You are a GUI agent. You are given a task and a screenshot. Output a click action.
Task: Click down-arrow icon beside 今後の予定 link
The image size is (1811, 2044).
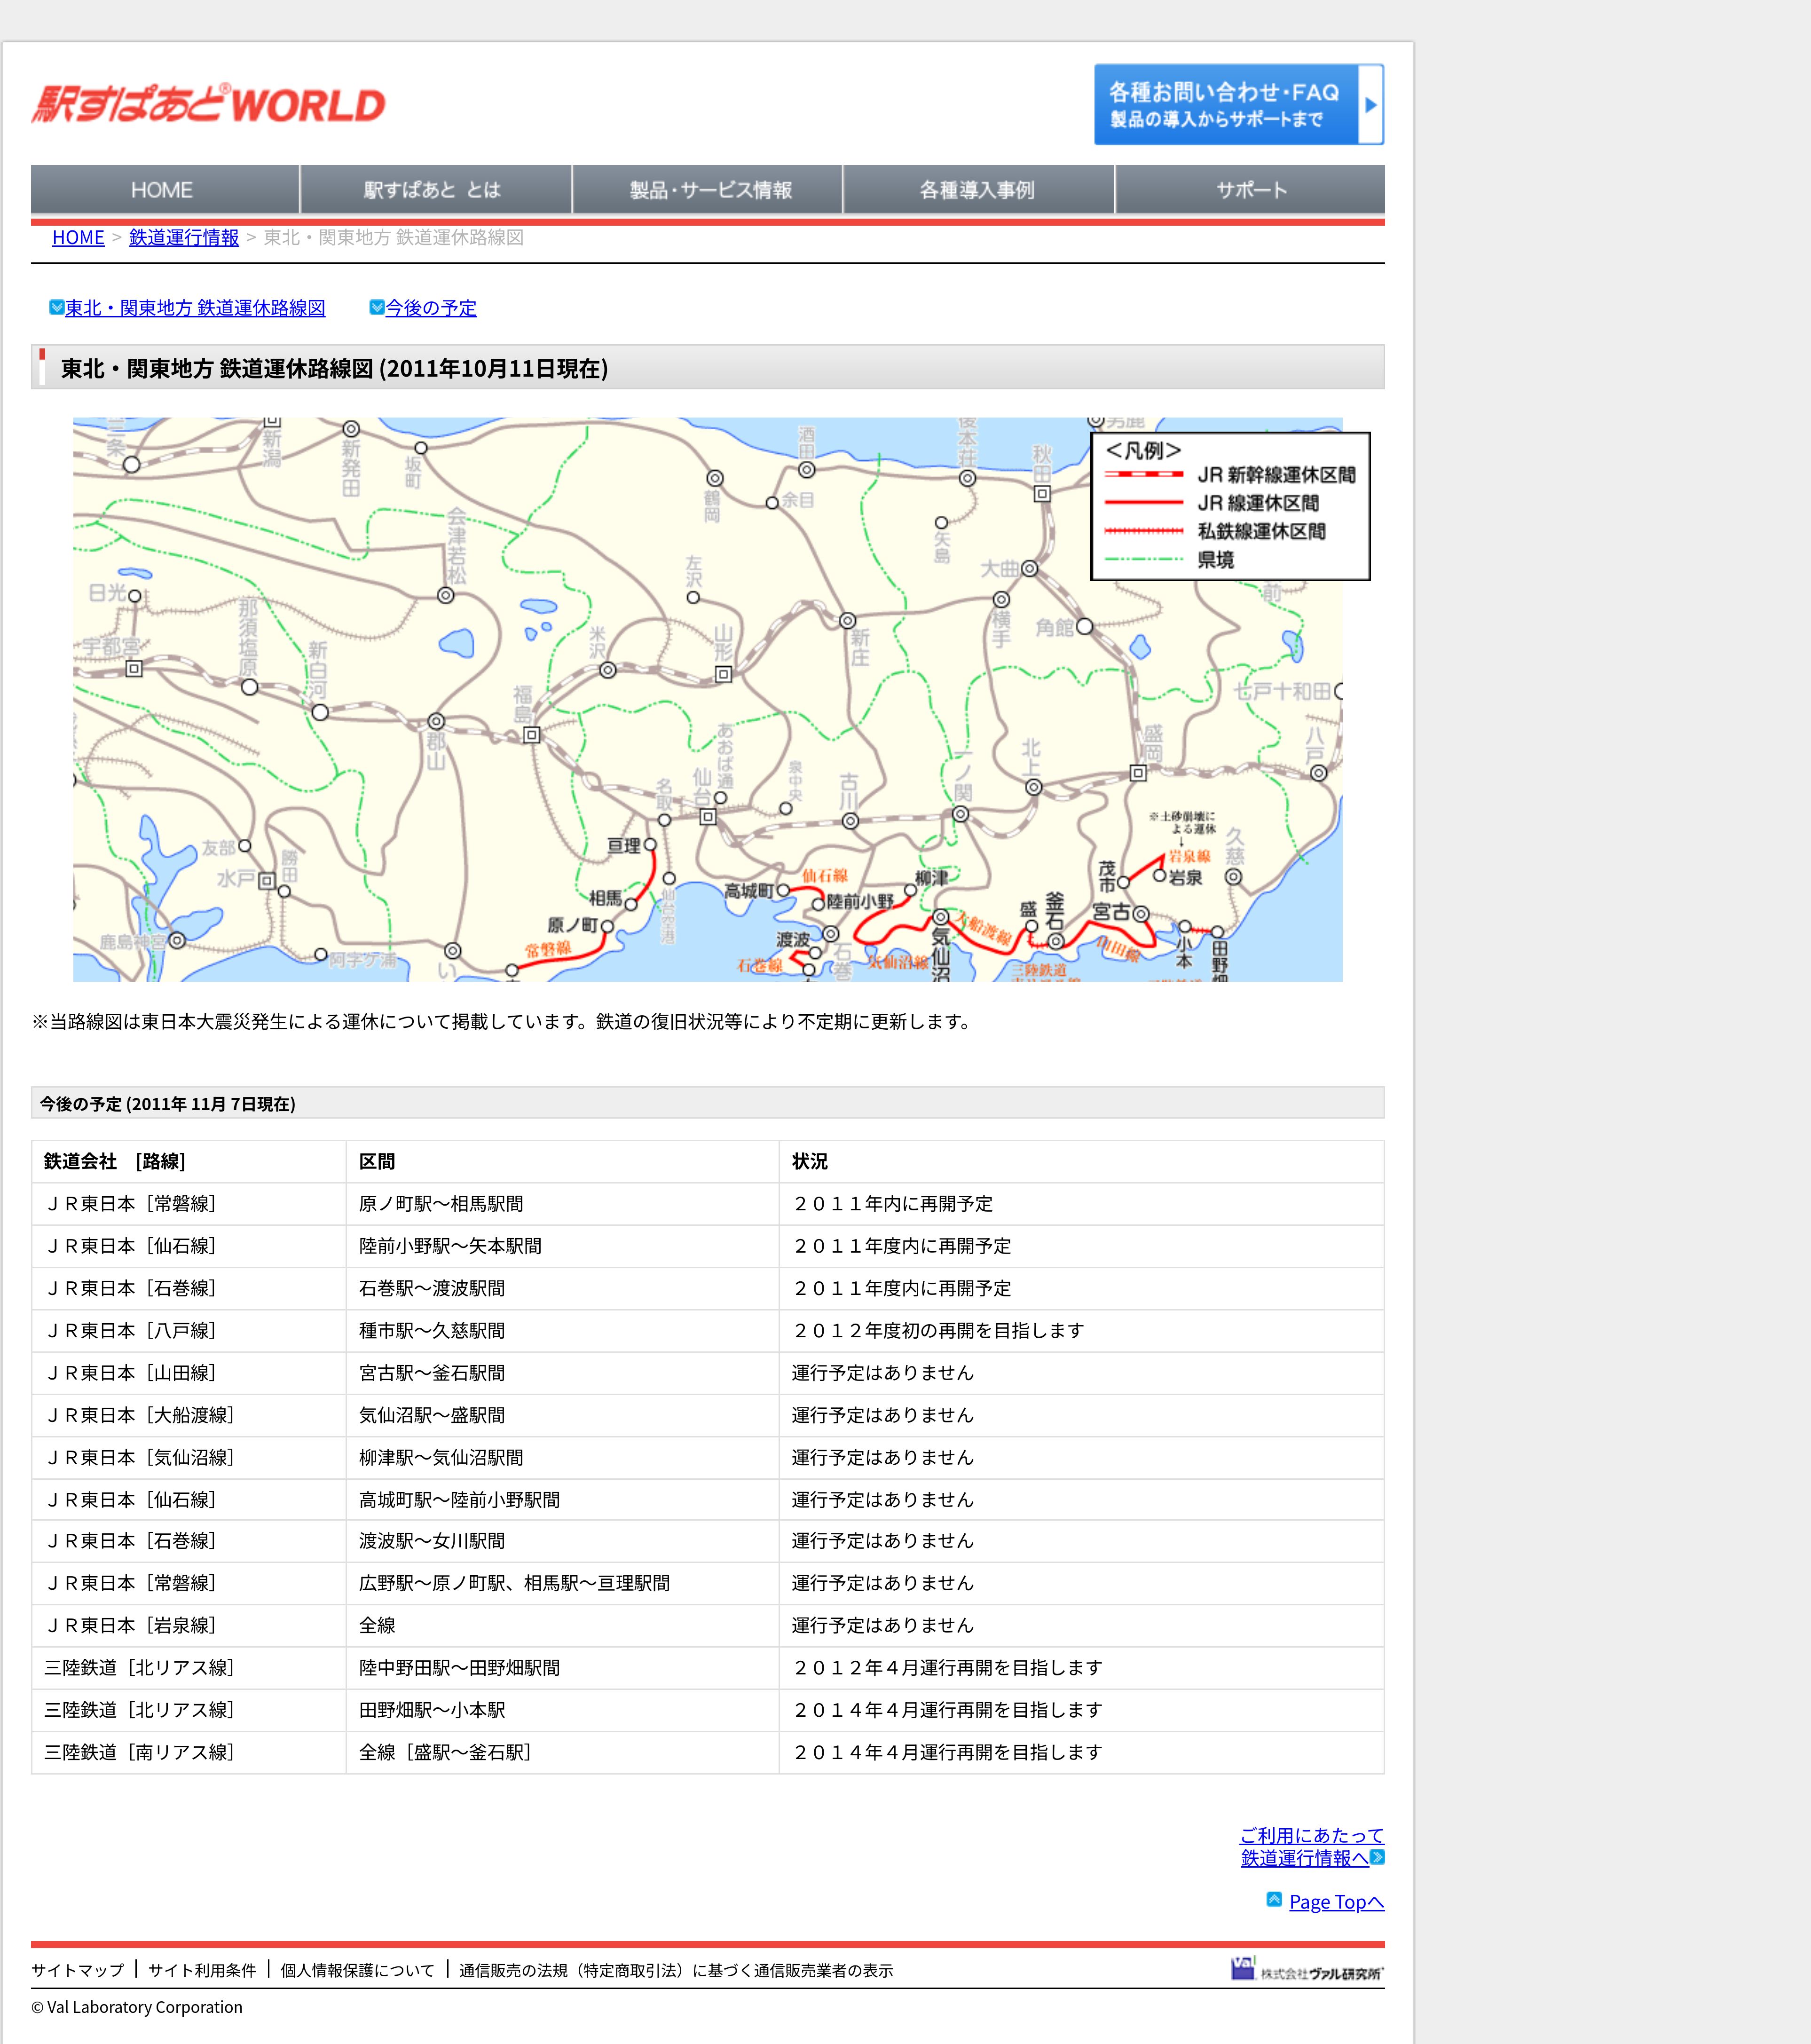(377, 308)
